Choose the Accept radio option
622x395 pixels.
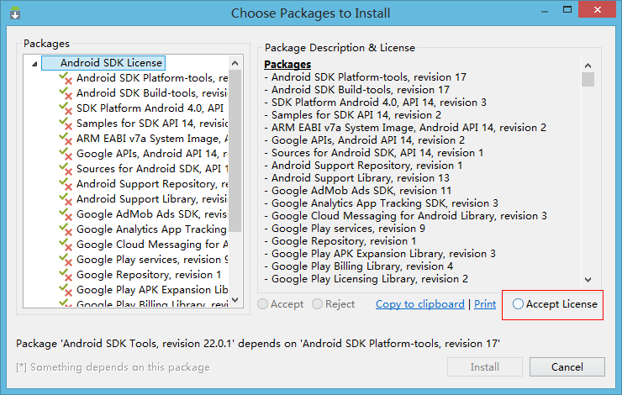(264, 304)
